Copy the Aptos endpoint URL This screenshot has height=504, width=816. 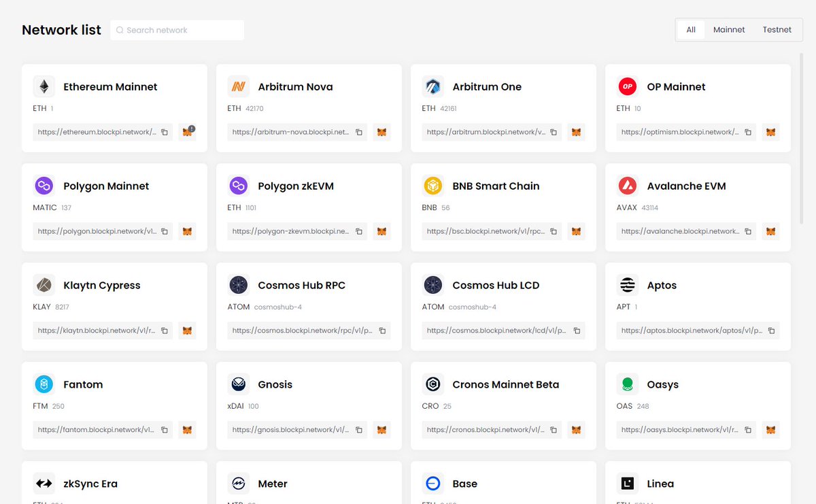tap(771, 331)
